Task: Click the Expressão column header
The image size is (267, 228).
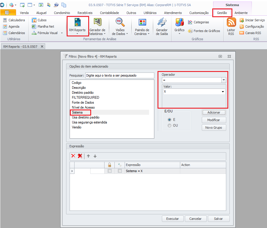Action: point(152,165)
